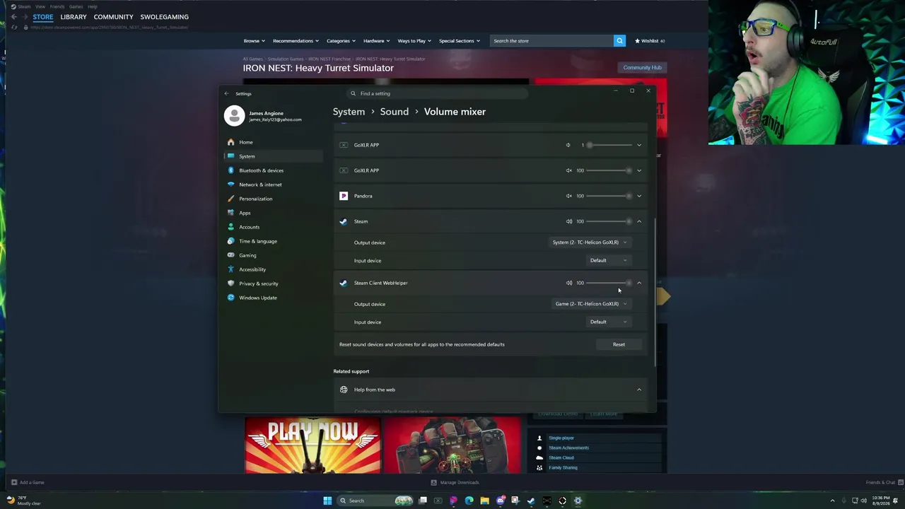Click the Steam Client WebHelper app icon
The height and width of the screenshot is (509, 905).
click(344, 283)
